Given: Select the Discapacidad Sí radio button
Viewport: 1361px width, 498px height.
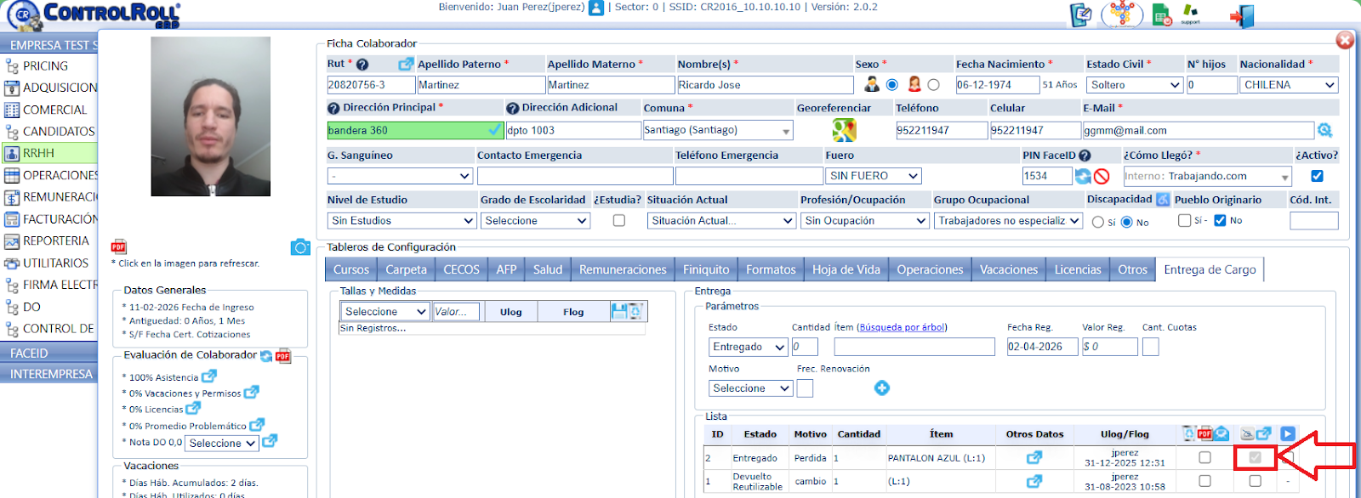Looking at the screenshot, I should tap(1098, 222).
